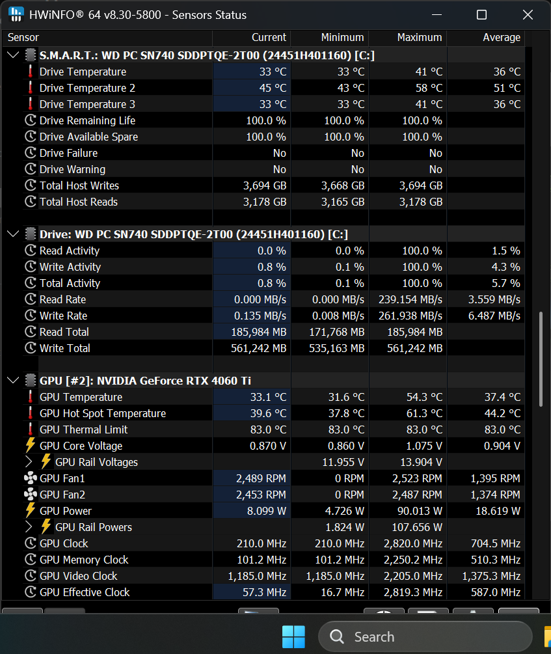Collapse the Drive: WD PC SN740 section

click(13, 234)
